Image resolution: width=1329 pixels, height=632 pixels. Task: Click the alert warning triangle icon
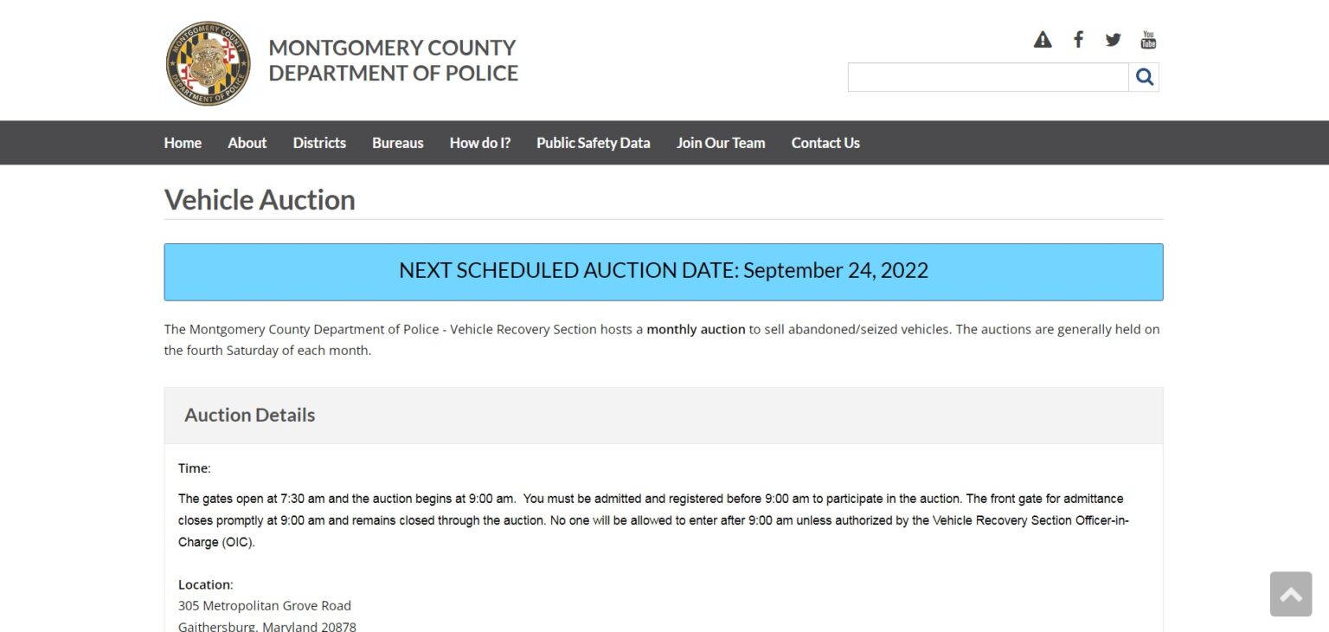tap(1043, 40)
